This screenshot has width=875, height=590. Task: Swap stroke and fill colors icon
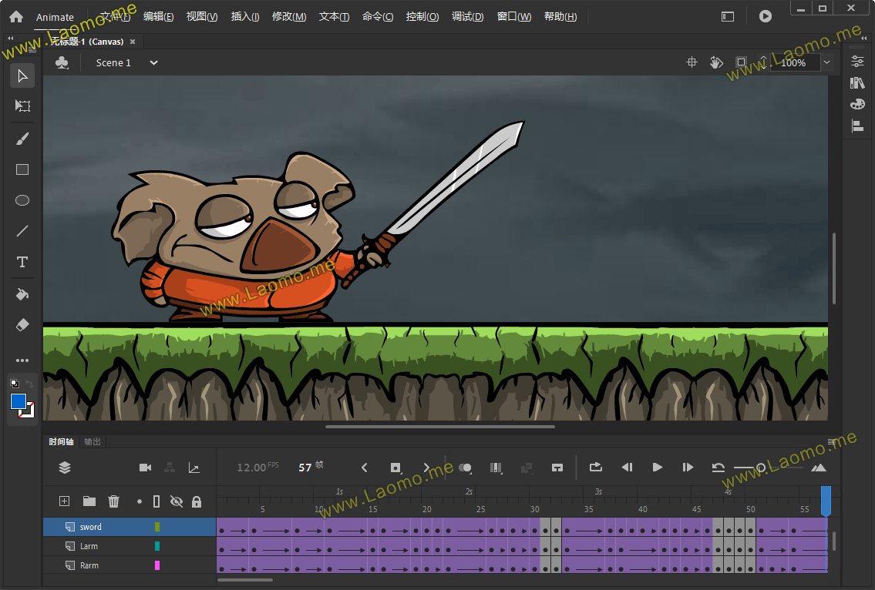pos(29,384)
